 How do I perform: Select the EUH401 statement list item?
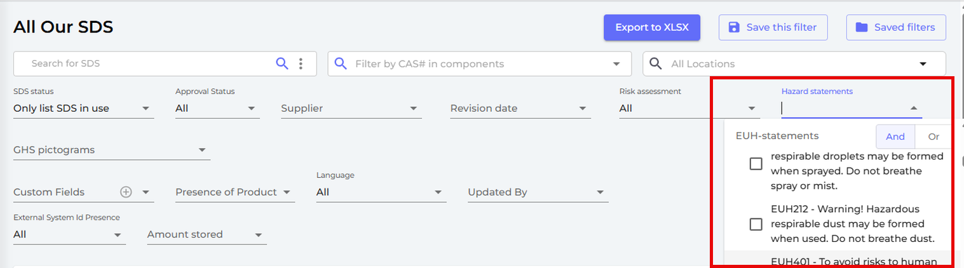[x=838, y=259]
